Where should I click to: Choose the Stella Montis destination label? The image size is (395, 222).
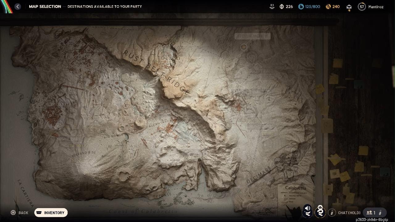252,36
